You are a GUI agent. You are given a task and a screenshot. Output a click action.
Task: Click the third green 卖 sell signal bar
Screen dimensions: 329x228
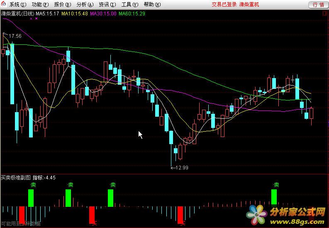pos(111,198)
